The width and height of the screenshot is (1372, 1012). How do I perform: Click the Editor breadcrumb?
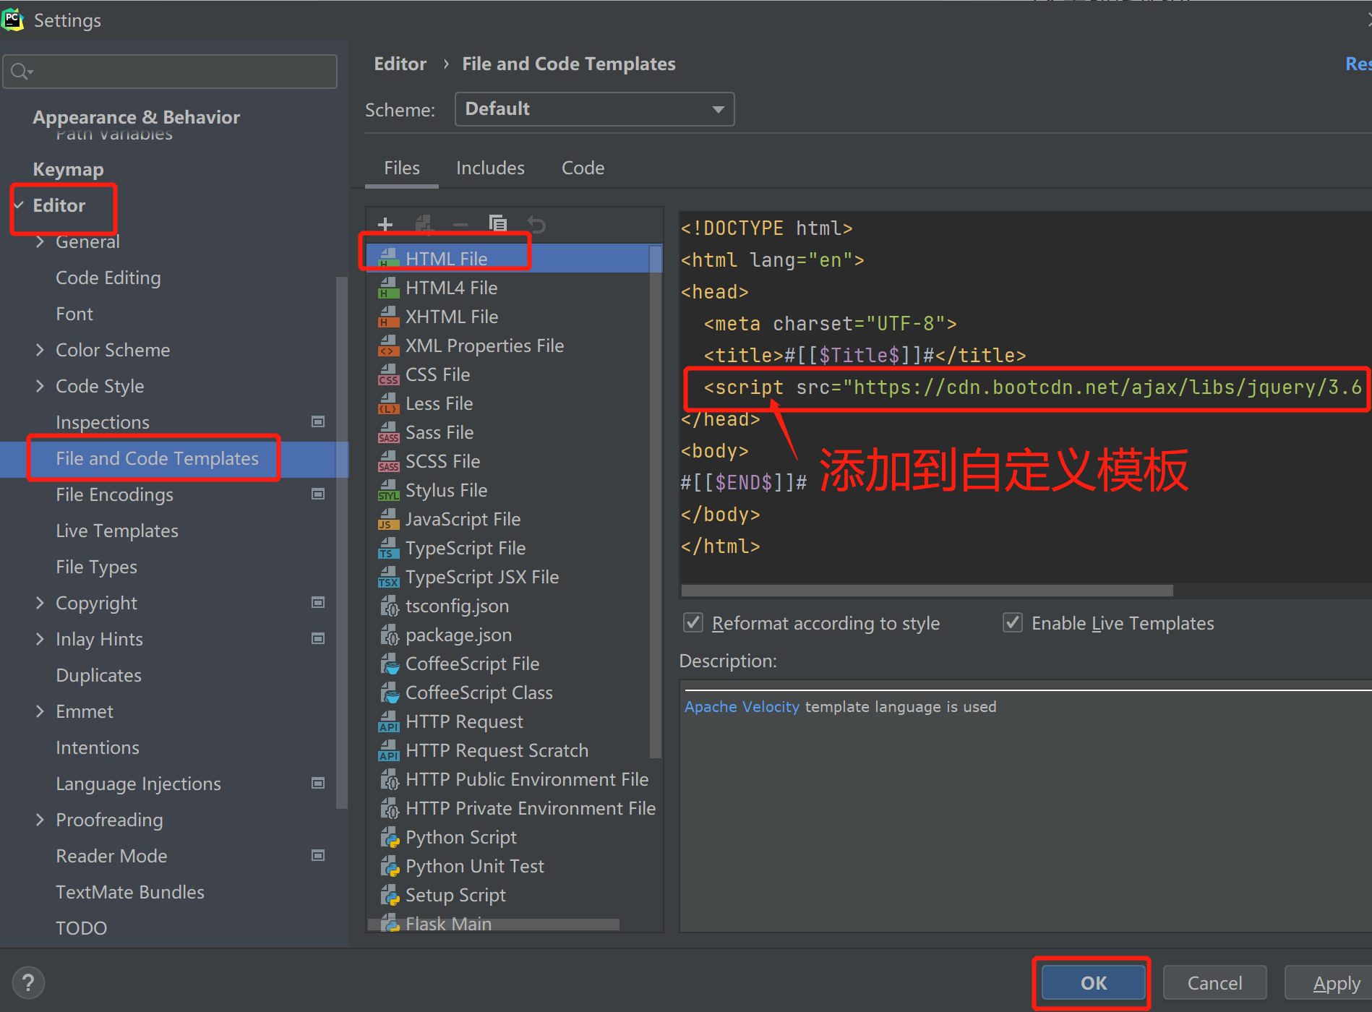[x=400, y=64]
